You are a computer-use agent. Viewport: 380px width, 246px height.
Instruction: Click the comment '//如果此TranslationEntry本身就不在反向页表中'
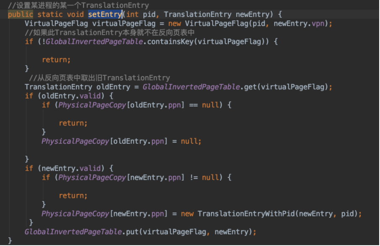coord(110,32)
